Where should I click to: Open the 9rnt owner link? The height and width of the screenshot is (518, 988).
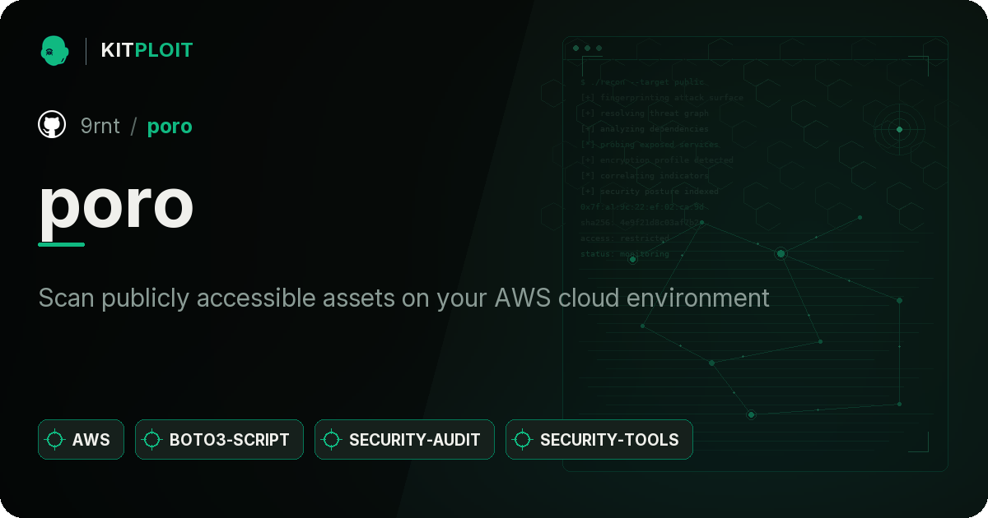(x=100, y=126)
